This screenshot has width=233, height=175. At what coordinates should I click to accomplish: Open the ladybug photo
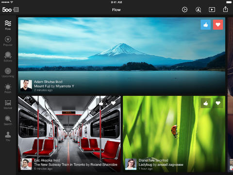174,134
